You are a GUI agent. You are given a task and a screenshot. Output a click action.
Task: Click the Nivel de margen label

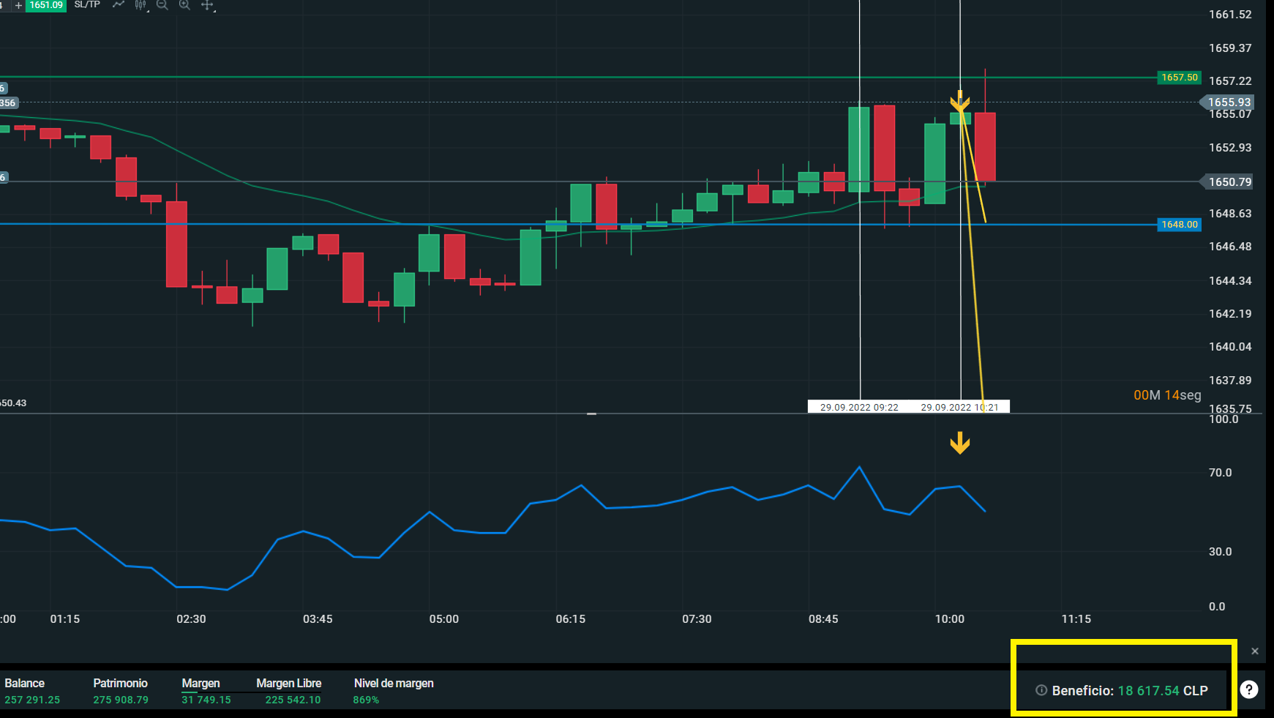pyautogui.click(x=394, y=684)
